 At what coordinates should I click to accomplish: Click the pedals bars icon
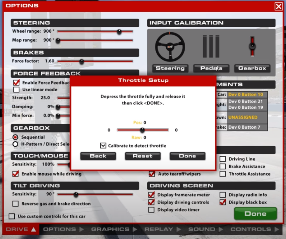coord(211,47)
